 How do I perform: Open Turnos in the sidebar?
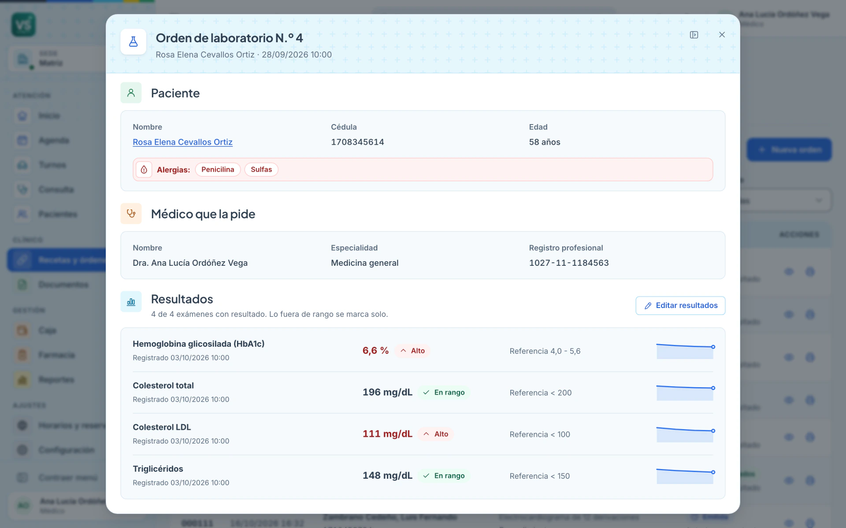tap(56, 165)
